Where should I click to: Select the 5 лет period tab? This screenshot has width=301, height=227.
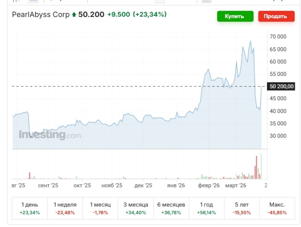click(x=242, y=208)
